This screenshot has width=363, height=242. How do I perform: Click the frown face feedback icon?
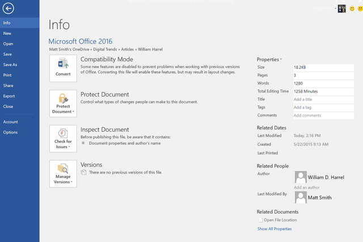(360, 9)
